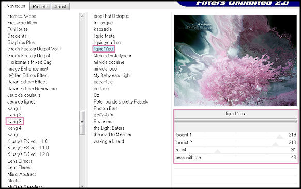Select Krusty's FX vol. I 1.0

[27, 141]
